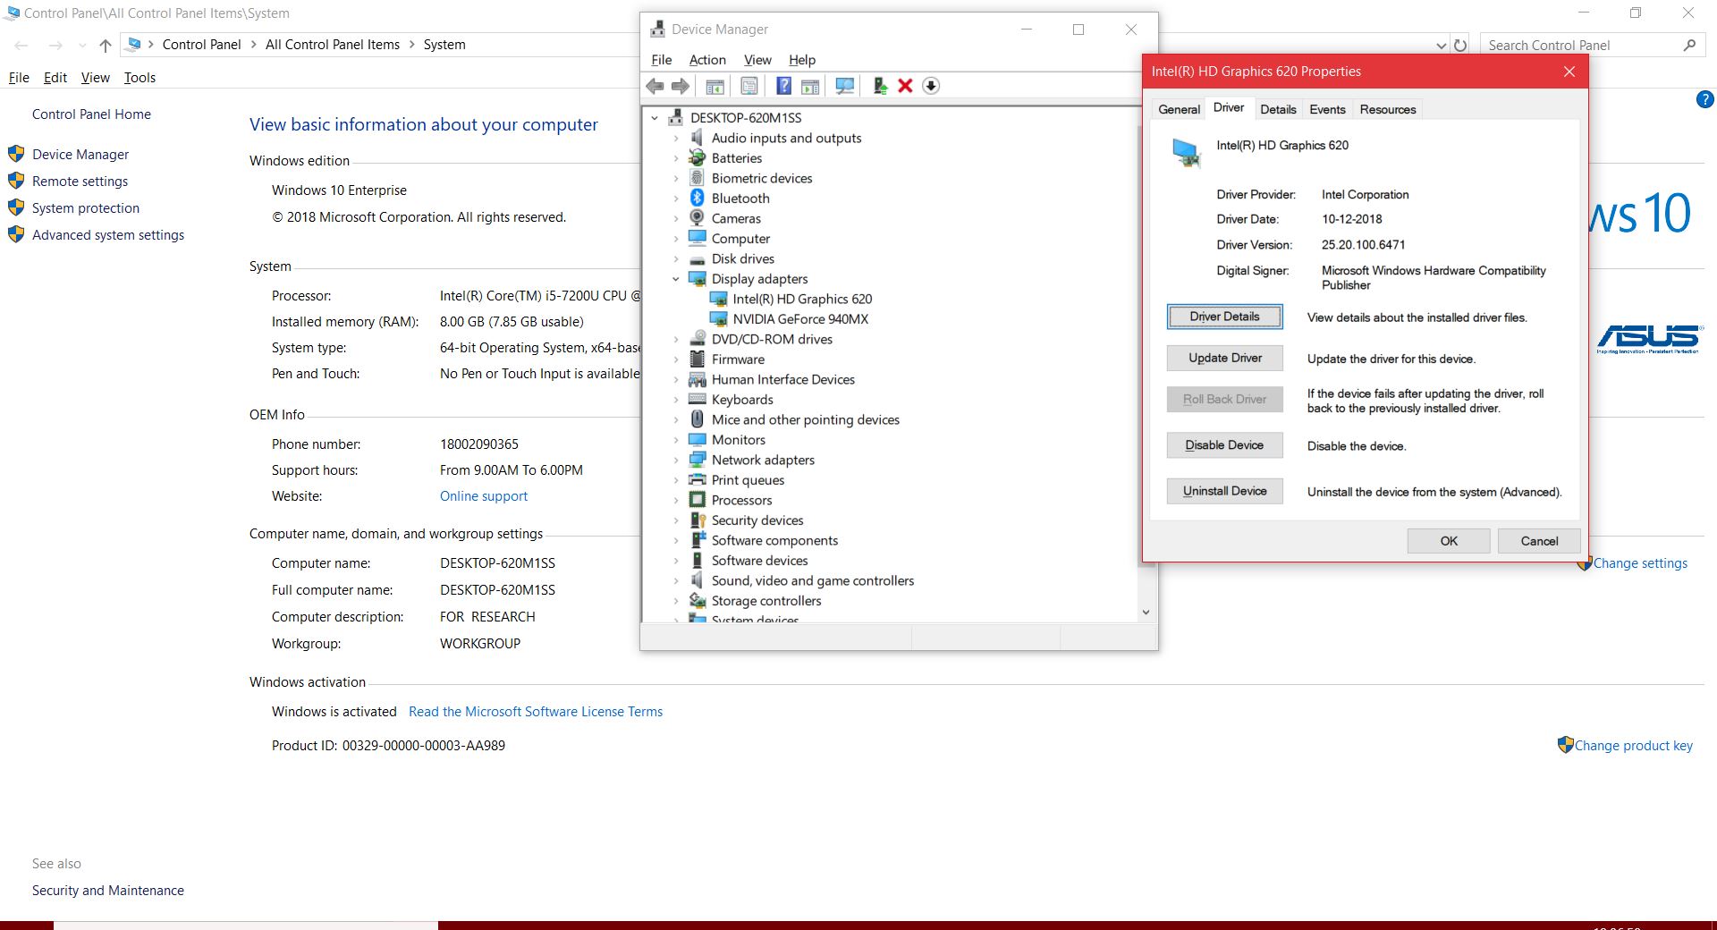Expand Audio inputs and outputs node
This screenshot has width=1717, height=930.
[676, 139]
